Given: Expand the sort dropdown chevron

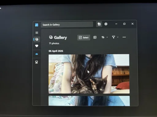Looking at the screenshot, I should tap(107, 37).
